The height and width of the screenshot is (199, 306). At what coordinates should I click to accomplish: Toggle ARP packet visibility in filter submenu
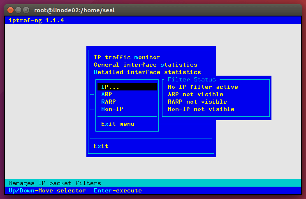coord(107,94)
